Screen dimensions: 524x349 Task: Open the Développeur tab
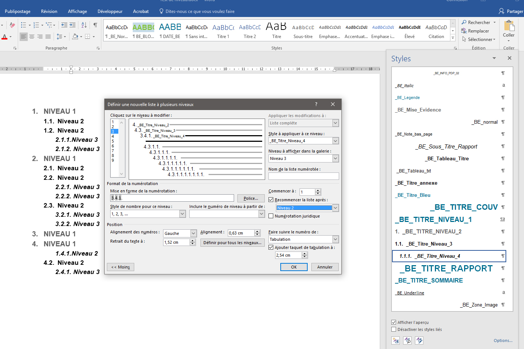pos(110,11)
